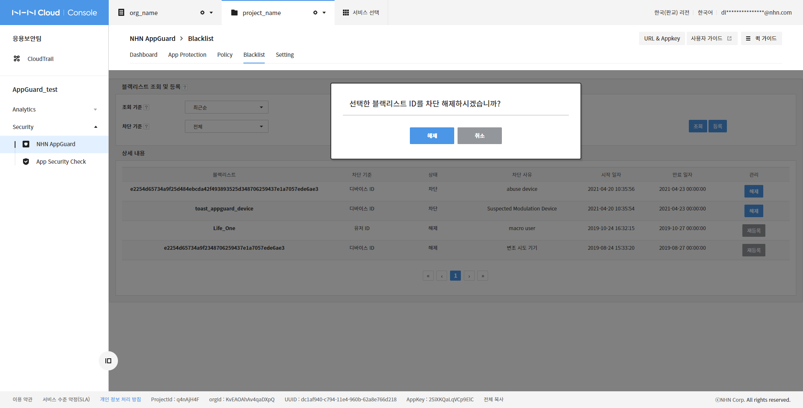This screenshot has height=408, width=803.
Task: Toggle the sidebar collapse button
Action: click(108, 361)
